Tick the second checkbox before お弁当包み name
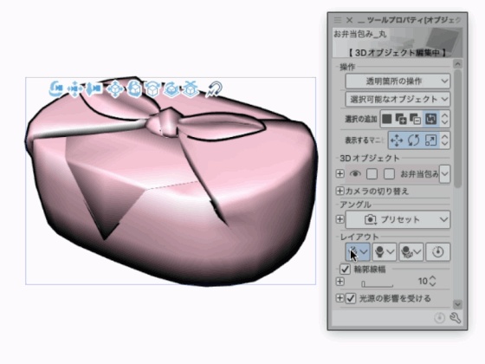This screenshot has height=364, width=485. tap(389, 174)
